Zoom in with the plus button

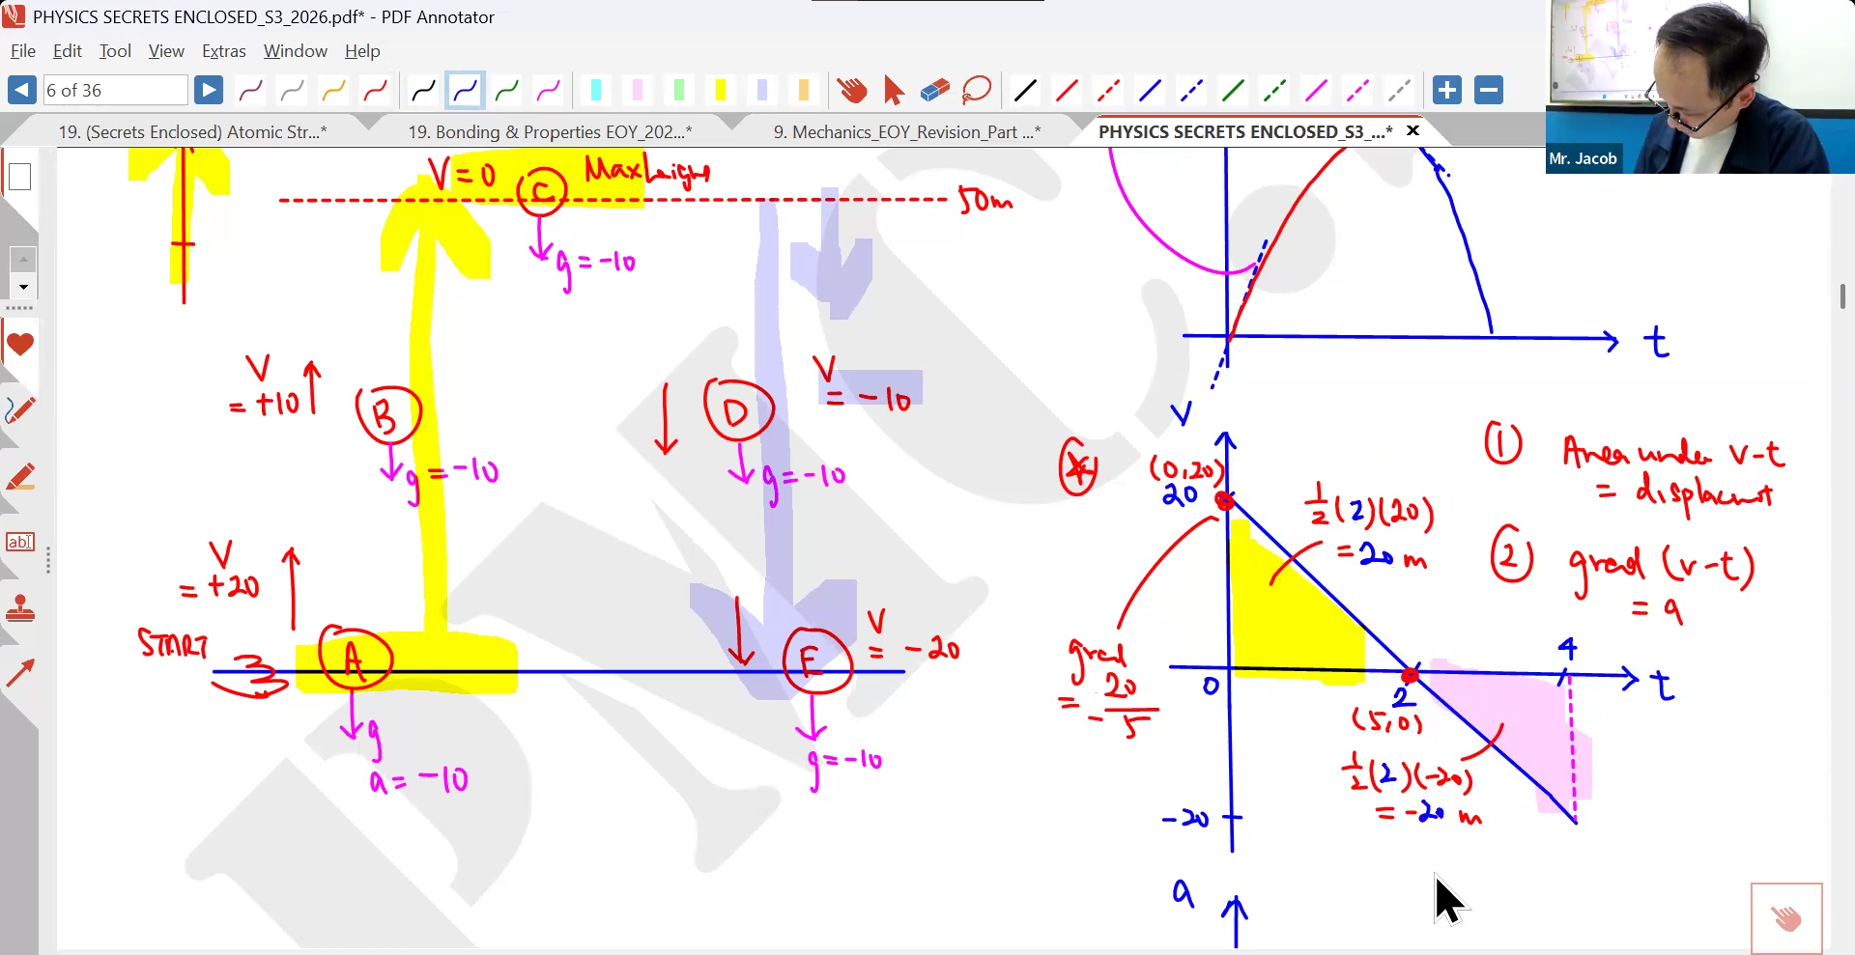pos(1446,90)
